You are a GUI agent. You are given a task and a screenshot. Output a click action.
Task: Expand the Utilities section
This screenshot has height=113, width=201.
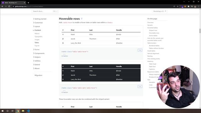coord(37,61)
